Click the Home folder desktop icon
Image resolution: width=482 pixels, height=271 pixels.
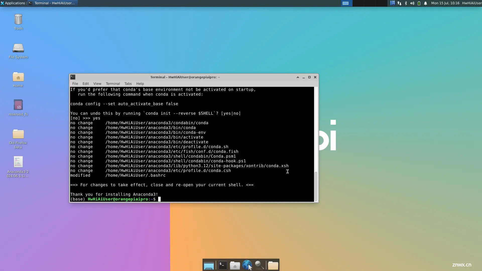tap(18, 80)
